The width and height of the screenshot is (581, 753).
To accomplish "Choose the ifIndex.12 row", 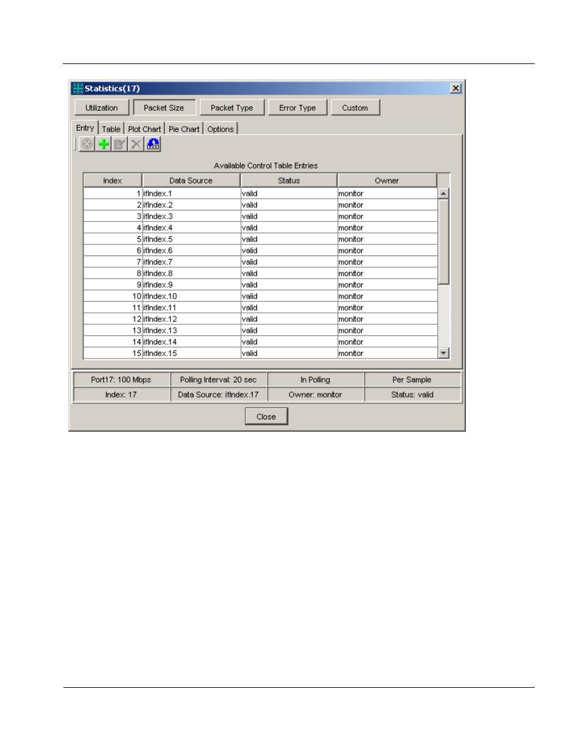I will click(261, 319).
